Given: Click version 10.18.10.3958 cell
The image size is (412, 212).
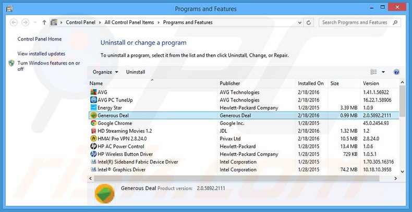Looking at the screenshot, I should coord(377,169).
